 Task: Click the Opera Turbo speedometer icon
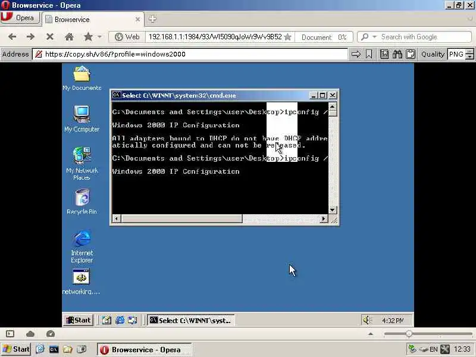click(51, 334)
